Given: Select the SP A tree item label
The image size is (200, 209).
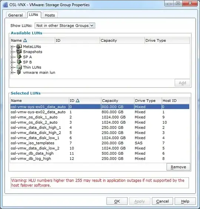Looking at the screenshot, I should click(x=27, y=57).
